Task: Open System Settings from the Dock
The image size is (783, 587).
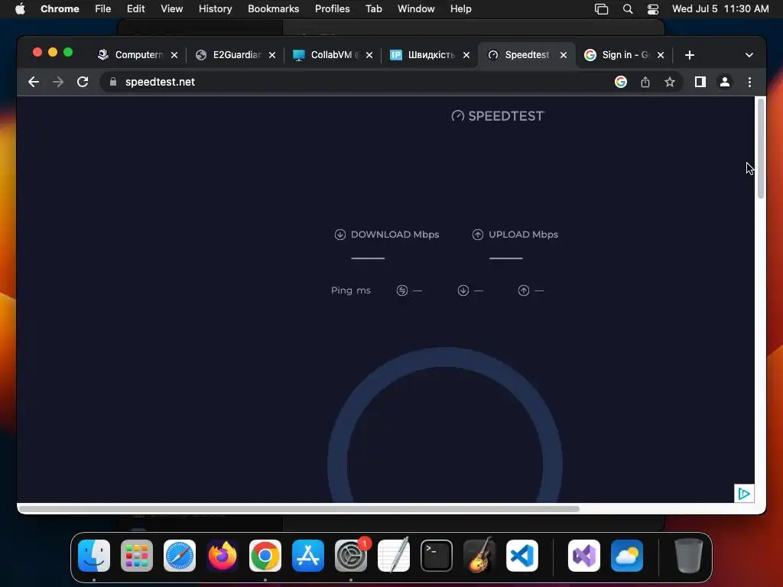Action: click(x=350, y=556)
